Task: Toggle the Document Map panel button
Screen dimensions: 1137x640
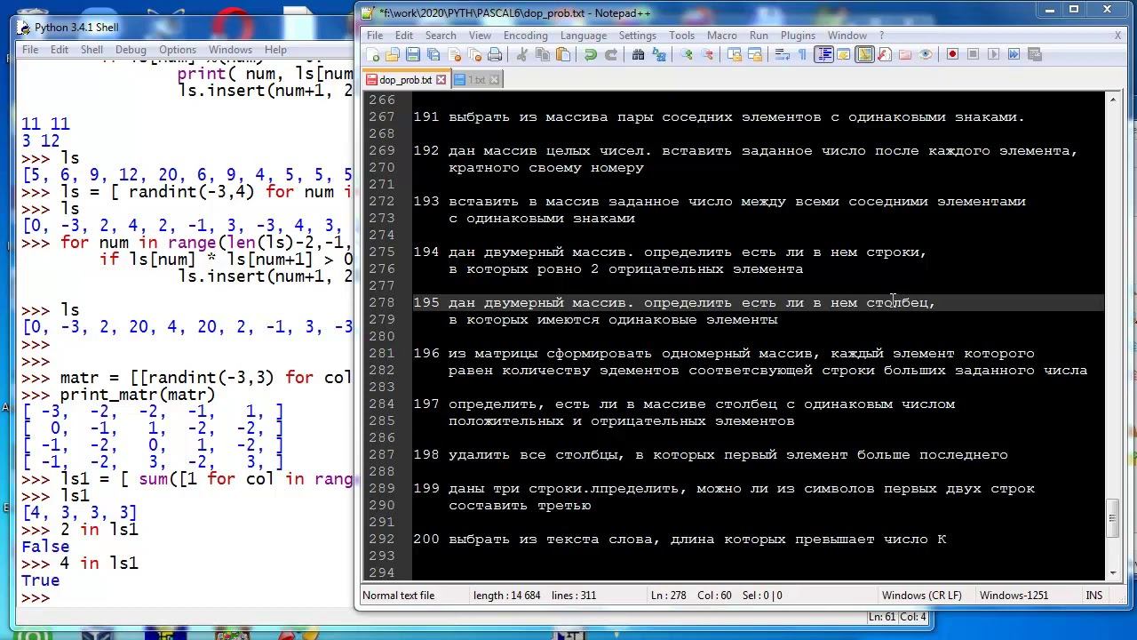Action: pos(864,54)
